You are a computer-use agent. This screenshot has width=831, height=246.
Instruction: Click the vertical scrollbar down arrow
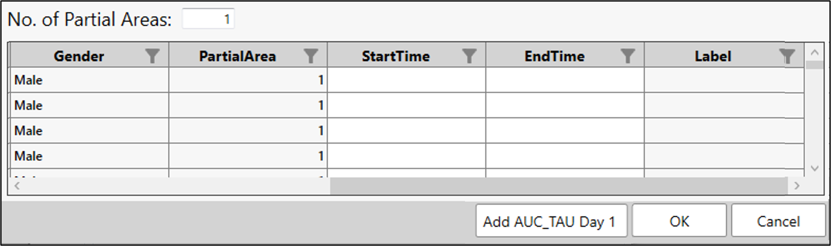(x=815, y=168)
